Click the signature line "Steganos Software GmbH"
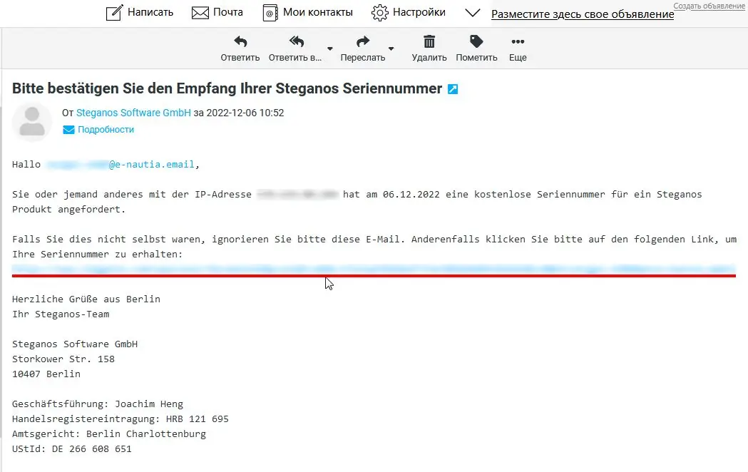 [75, 344]
